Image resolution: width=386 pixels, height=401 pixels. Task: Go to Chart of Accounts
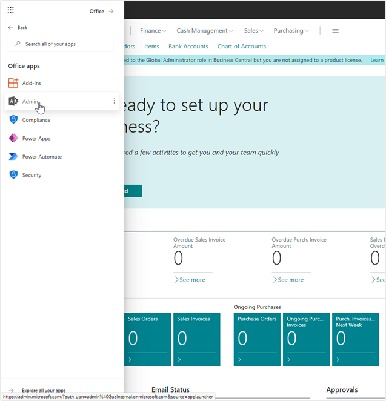pos(241,47)
